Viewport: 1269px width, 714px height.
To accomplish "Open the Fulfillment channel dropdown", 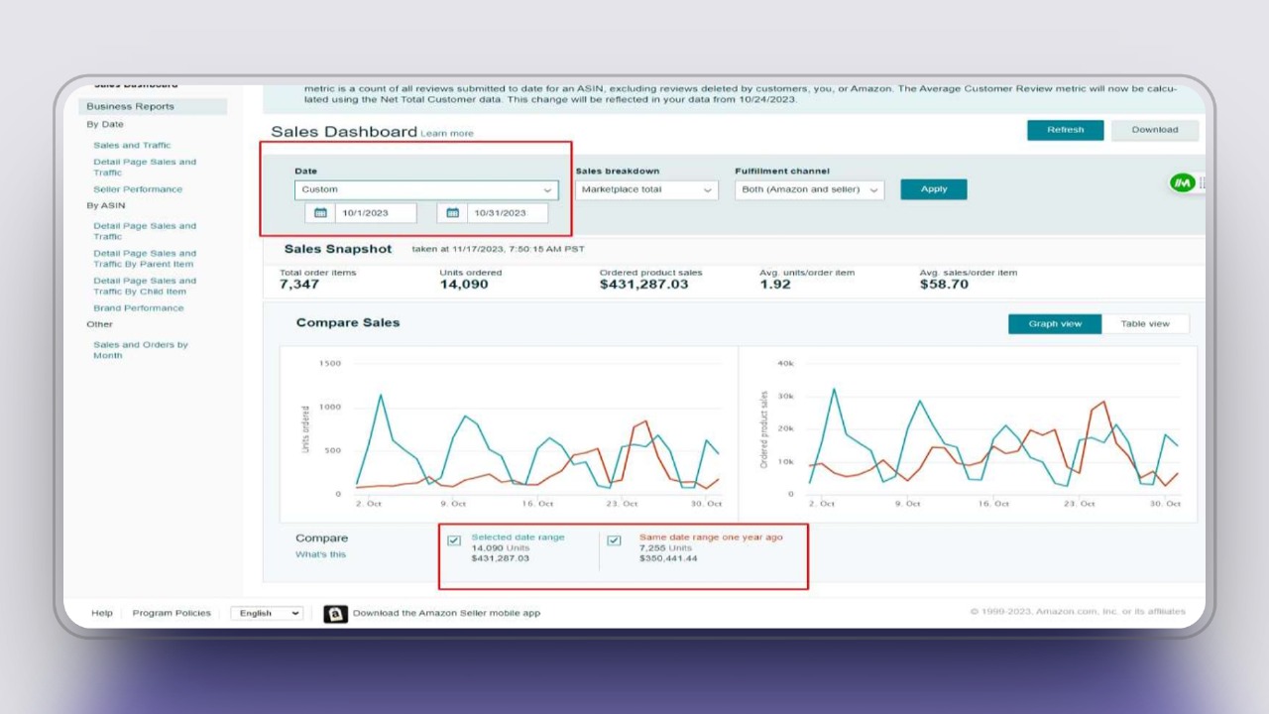I will point(809,189).
